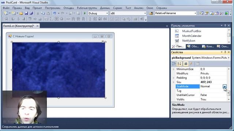Open the document tab list dropdown

[x=167, y=26]
